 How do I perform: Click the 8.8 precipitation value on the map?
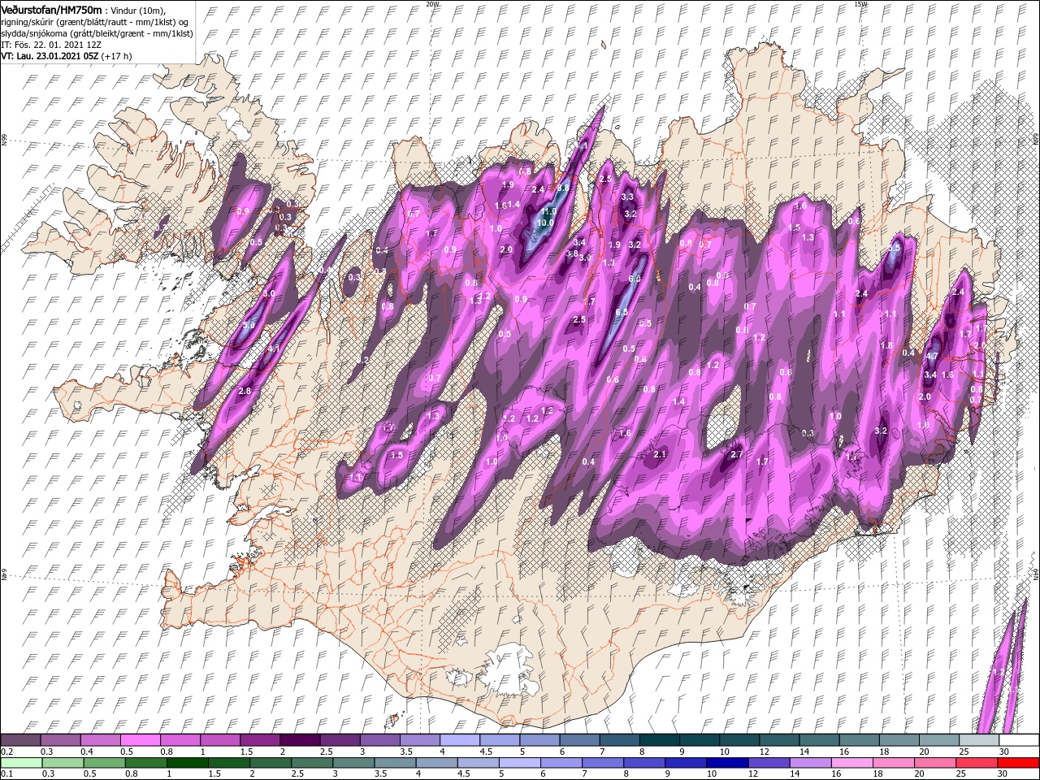point(562,188)
